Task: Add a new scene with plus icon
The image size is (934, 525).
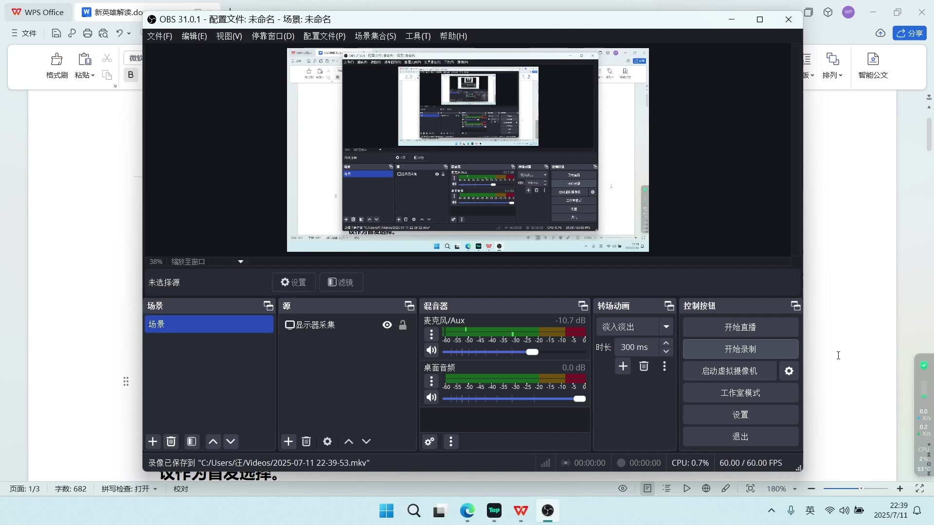Action: (x=153, y=441)
